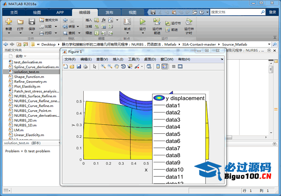Click the fx insert function icon
The height and width of the screenshot is (196, 281).
103,20
